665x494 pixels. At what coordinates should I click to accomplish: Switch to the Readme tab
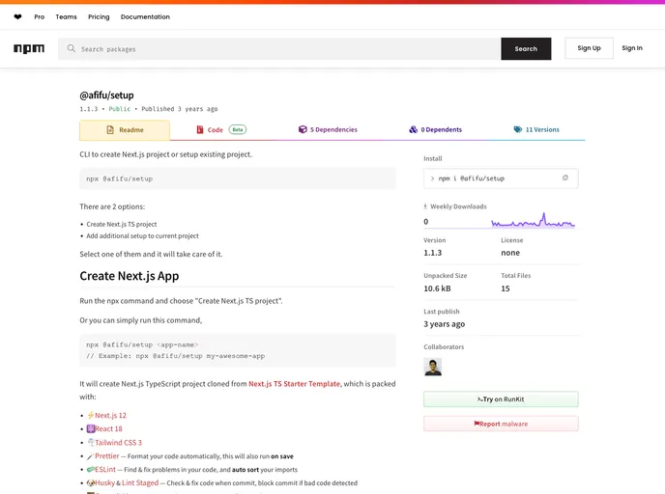[125, 130]
